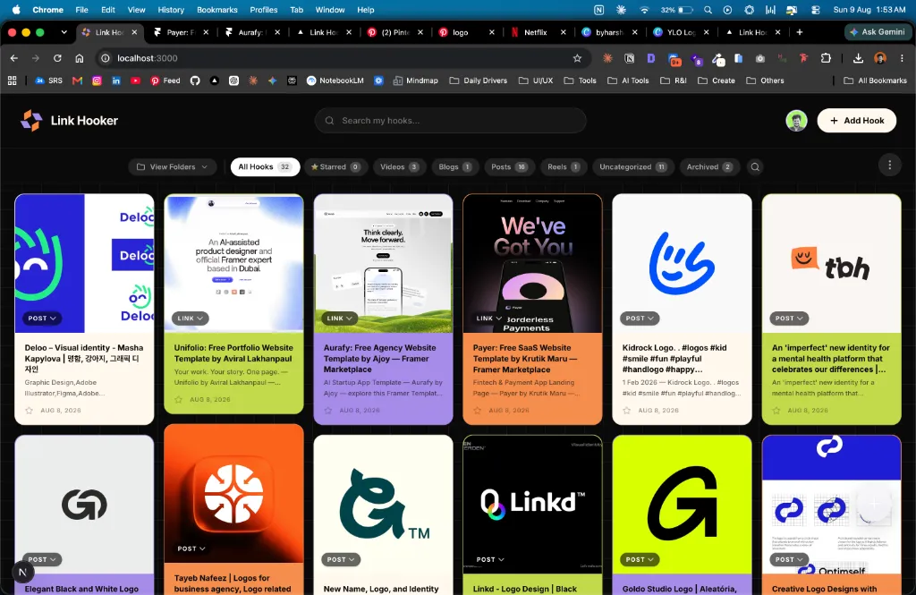Star the 'imperfect' new identity card
The image size is (916, 595).
pos(776,411)
